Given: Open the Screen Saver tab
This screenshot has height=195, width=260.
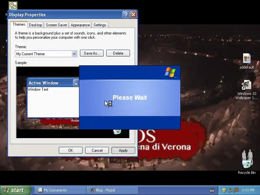Looking at the screenshot, I should point(56,25).
